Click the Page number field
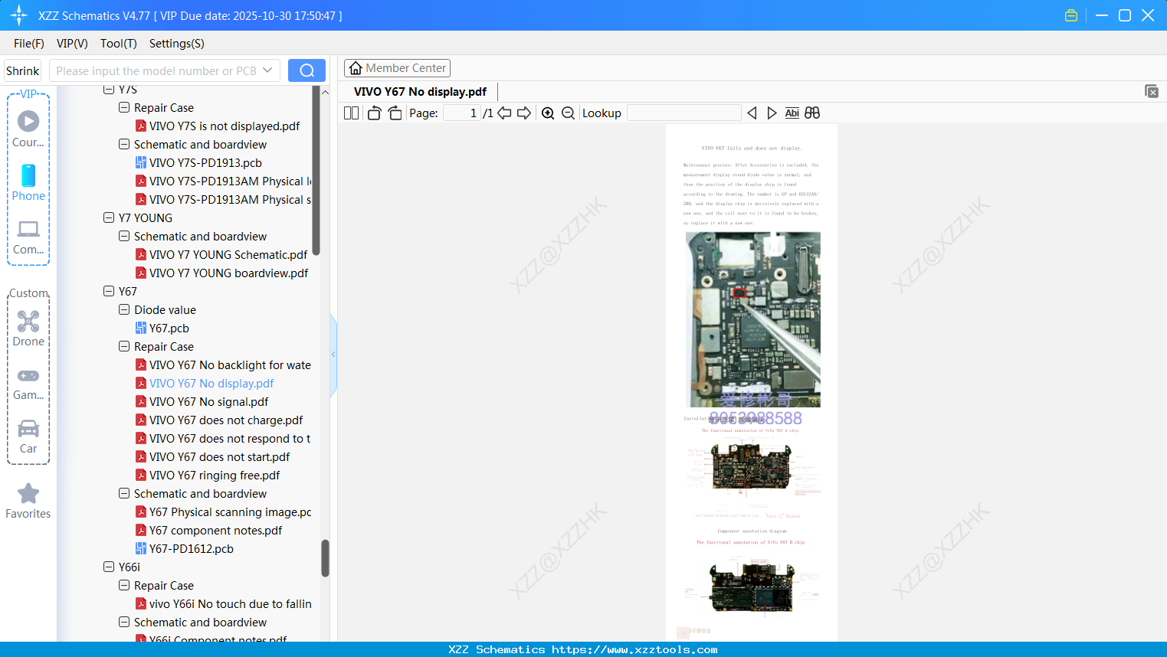The height and width of the screenshot is (657, 1167). coord(462,113)
